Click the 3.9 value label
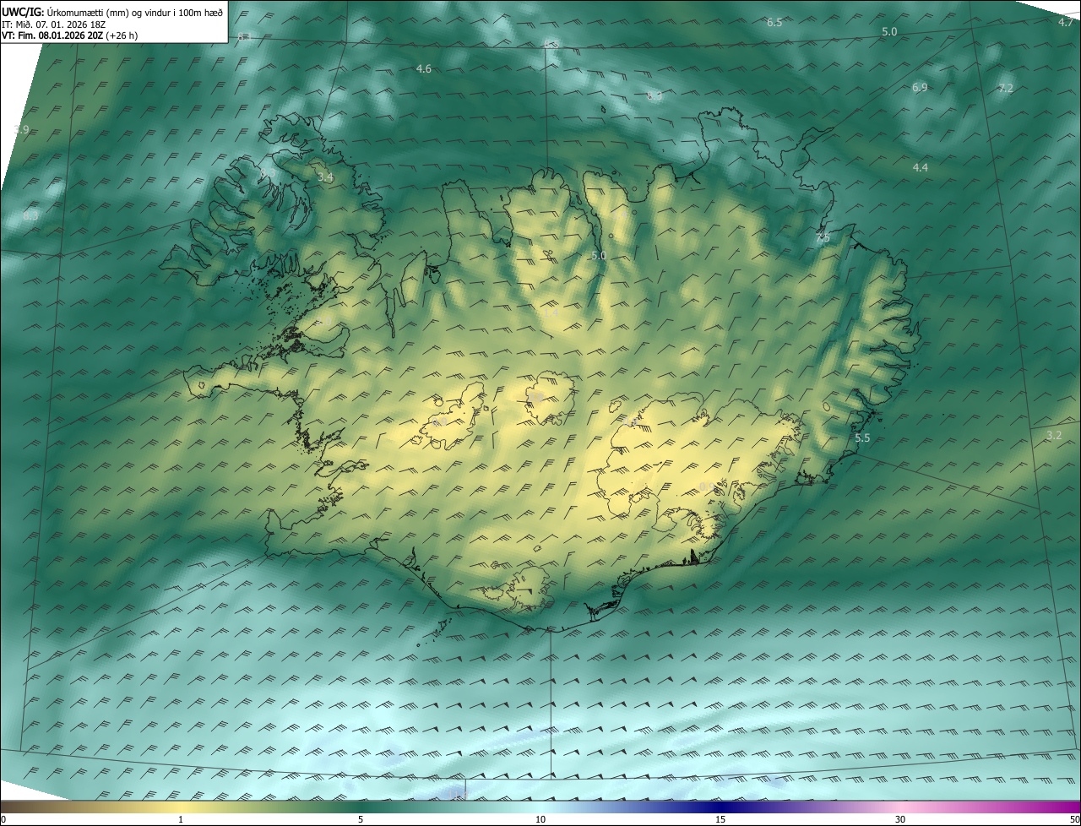The width and height of the screenshot is (1081, 826). point(22,129)
